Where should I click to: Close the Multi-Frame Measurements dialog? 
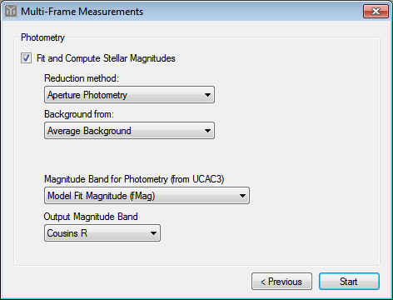coord(376,12)
